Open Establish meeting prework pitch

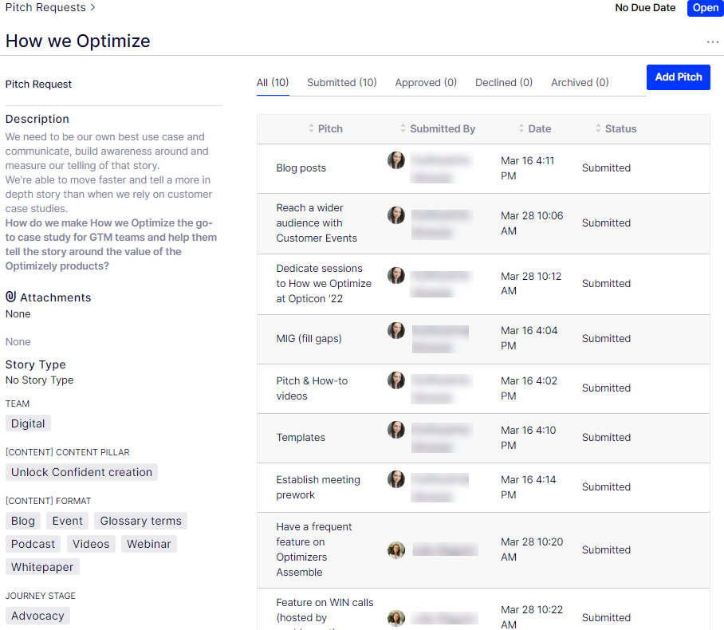click(x=318, y=487)
